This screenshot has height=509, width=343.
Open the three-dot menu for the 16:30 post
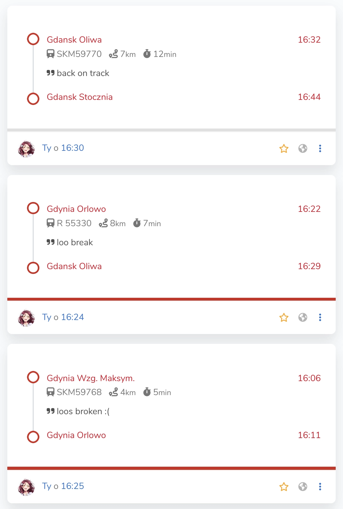point(320,149)
